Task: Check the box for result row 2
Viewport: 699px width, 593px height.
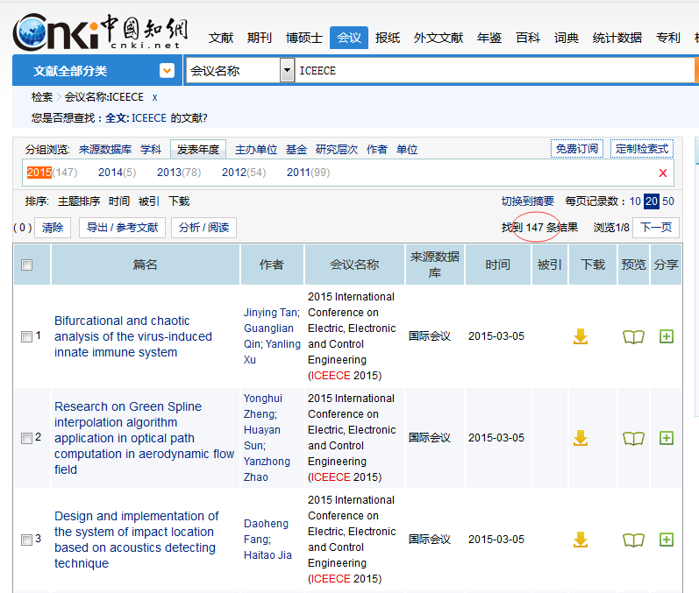Action: (26, 438)
